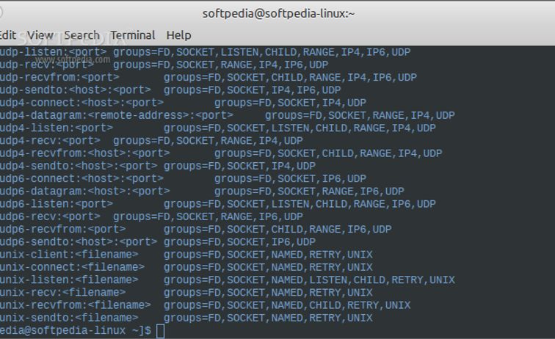555x339 pixels.
Task: Click the softpedia-linux shell prompt text
Action: click(73, 331)
